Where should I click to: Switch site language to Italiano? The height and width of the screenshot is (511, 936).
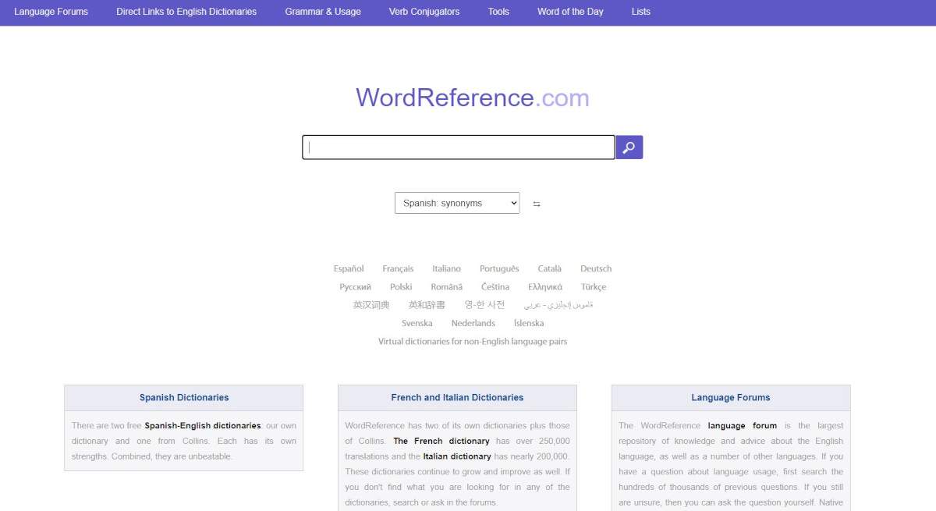[x=447, y=268]
